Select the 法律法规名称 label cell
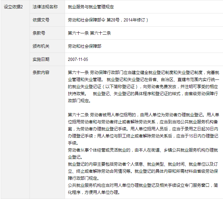This screenshot has height=199, width=223. pos(47,7)
